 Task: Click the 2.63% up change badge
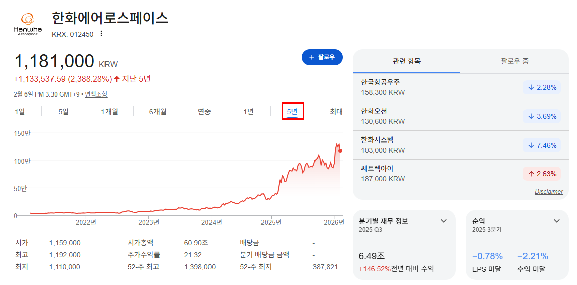coord(542,174)
